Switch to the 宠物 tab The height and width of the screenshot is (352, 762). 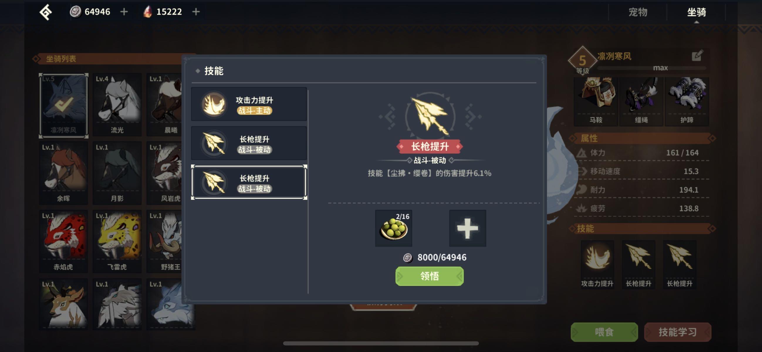click(638, 12)
